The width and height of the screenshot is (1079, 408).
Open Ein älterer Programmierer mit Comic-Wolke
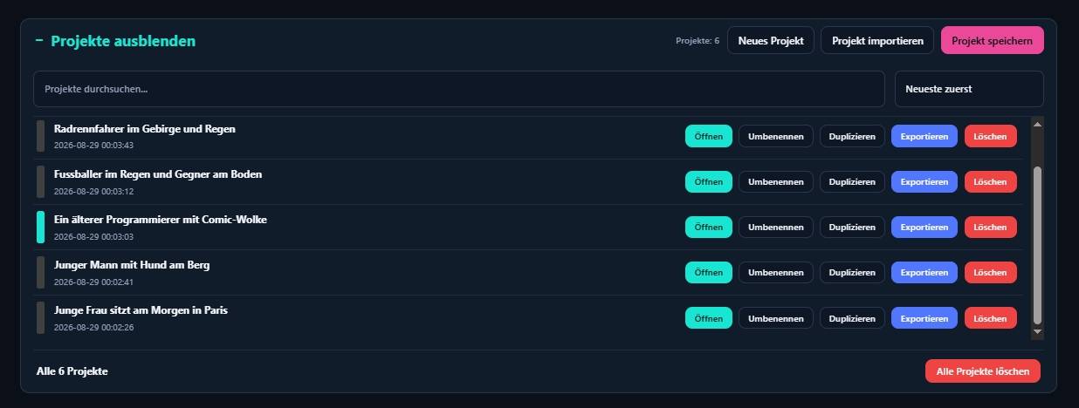709,227
